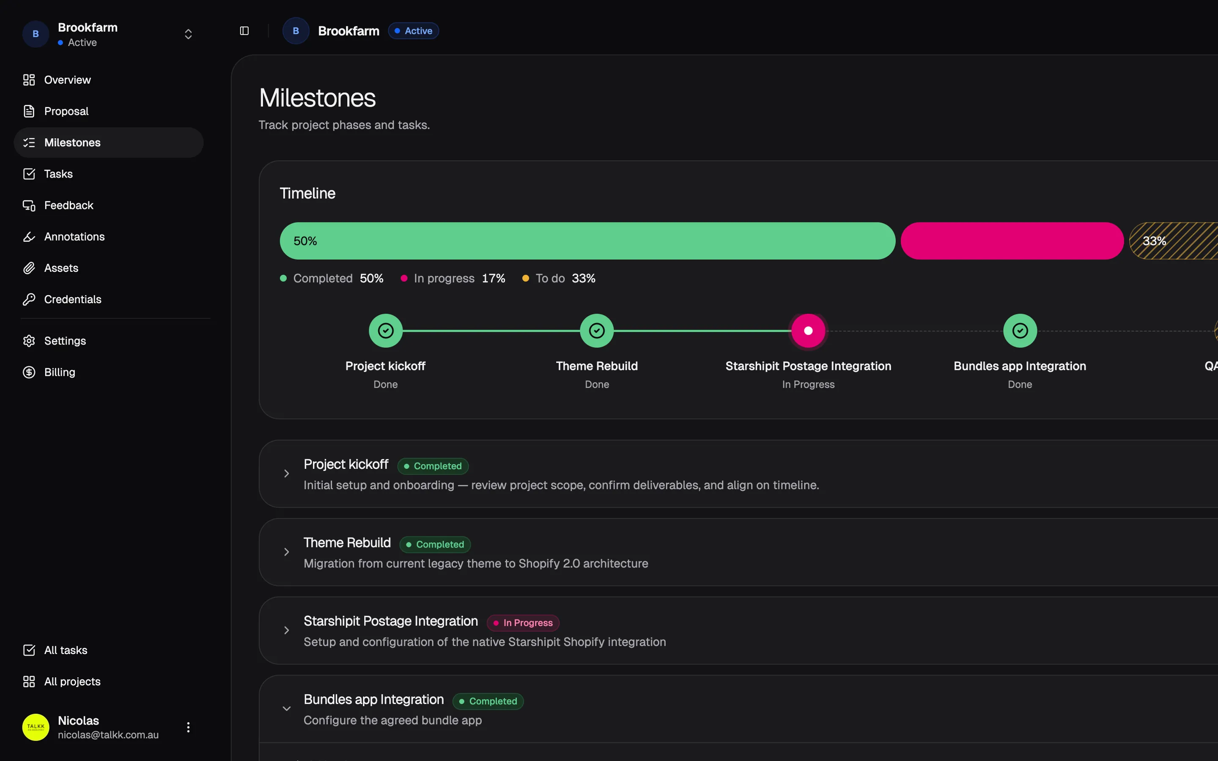The image size is (1218, 761).
Task: Click the Settings gear icon
Action: click(29, 341)
